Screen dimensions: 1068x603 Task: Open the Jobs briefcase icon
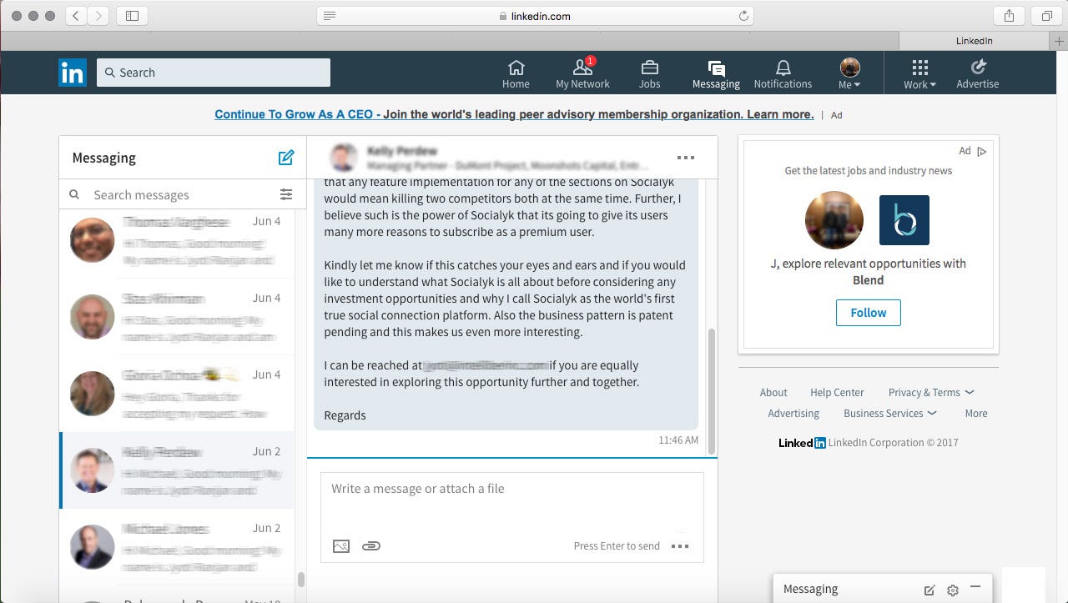(649, 73)
